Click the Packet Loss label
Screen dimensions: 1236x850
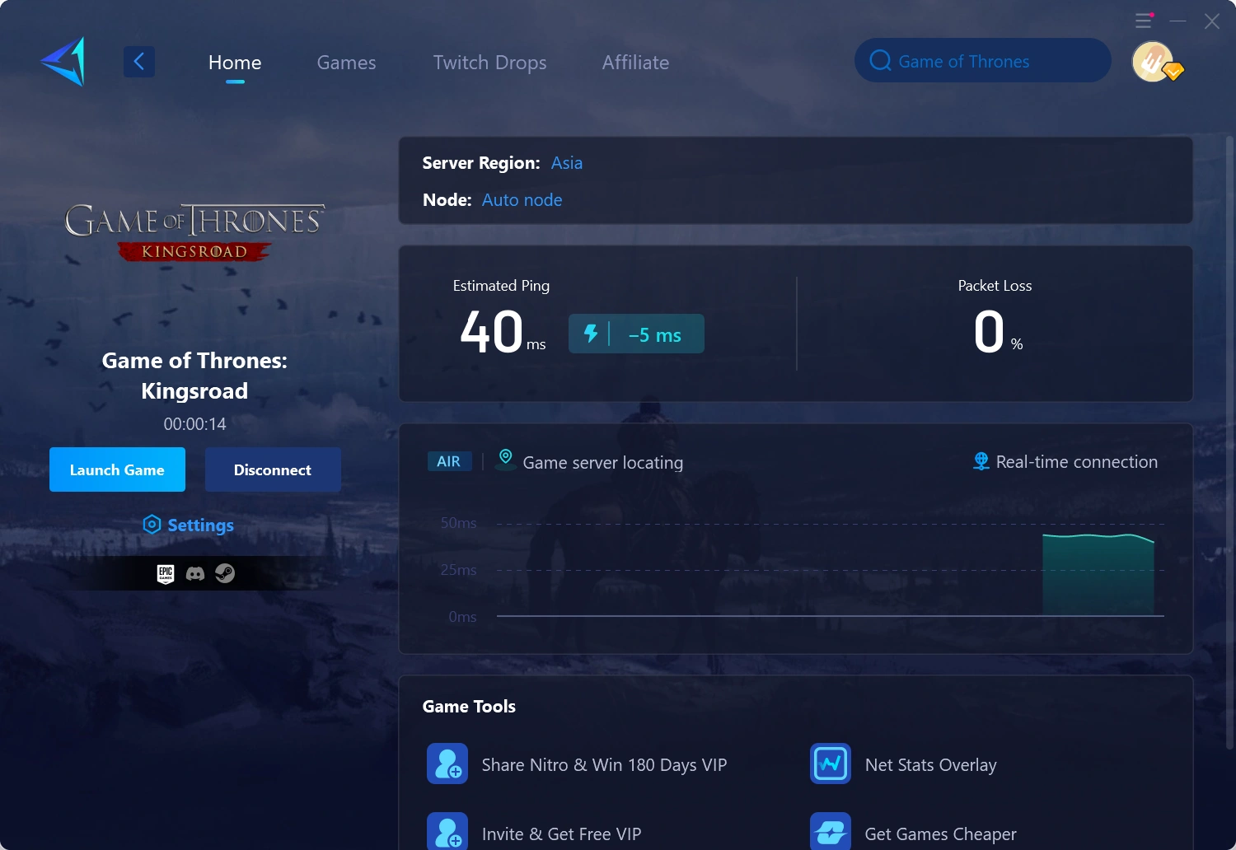[995, 286]
